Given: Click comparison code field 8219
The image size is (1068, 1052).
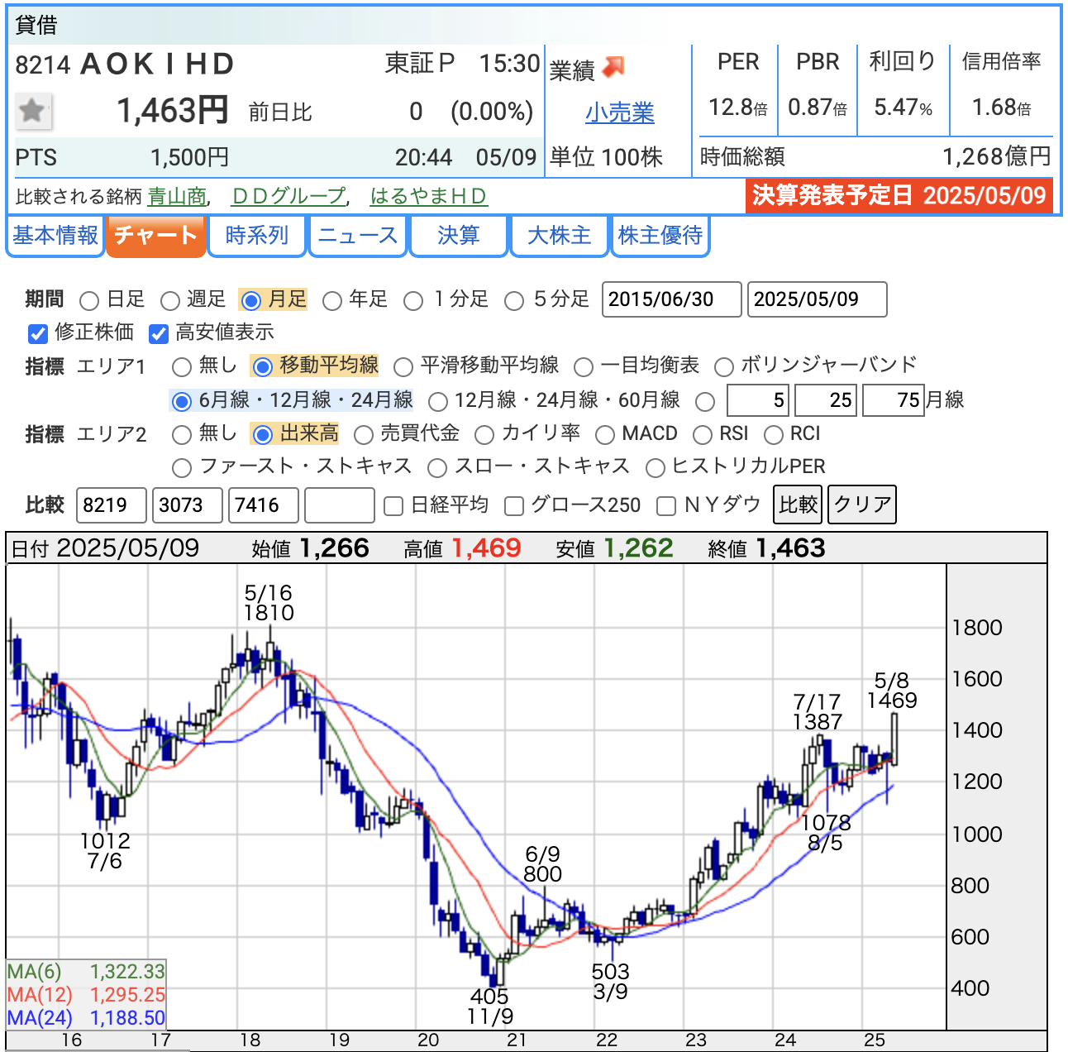Looking at the screenshot, I should pyautogui.click(x=112, y=505).
